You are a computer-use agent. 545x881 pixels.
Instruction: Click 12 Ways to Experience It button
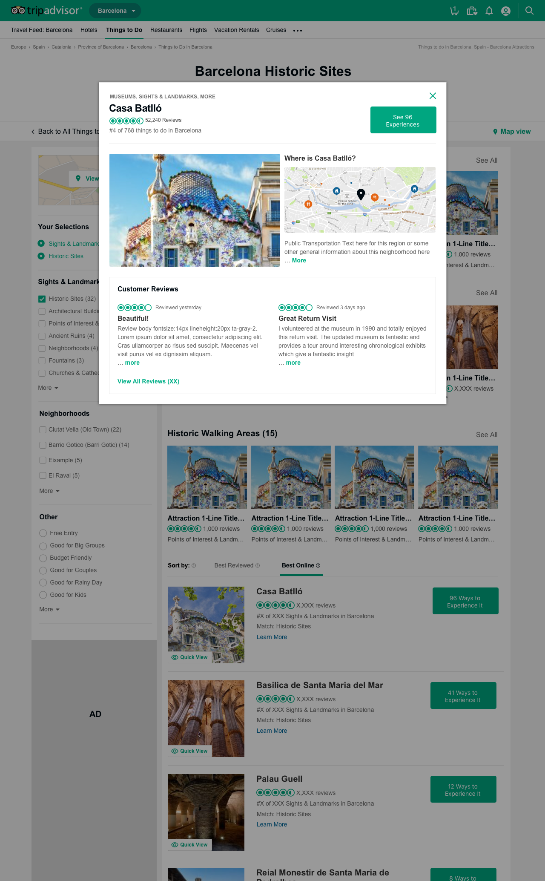463,789
